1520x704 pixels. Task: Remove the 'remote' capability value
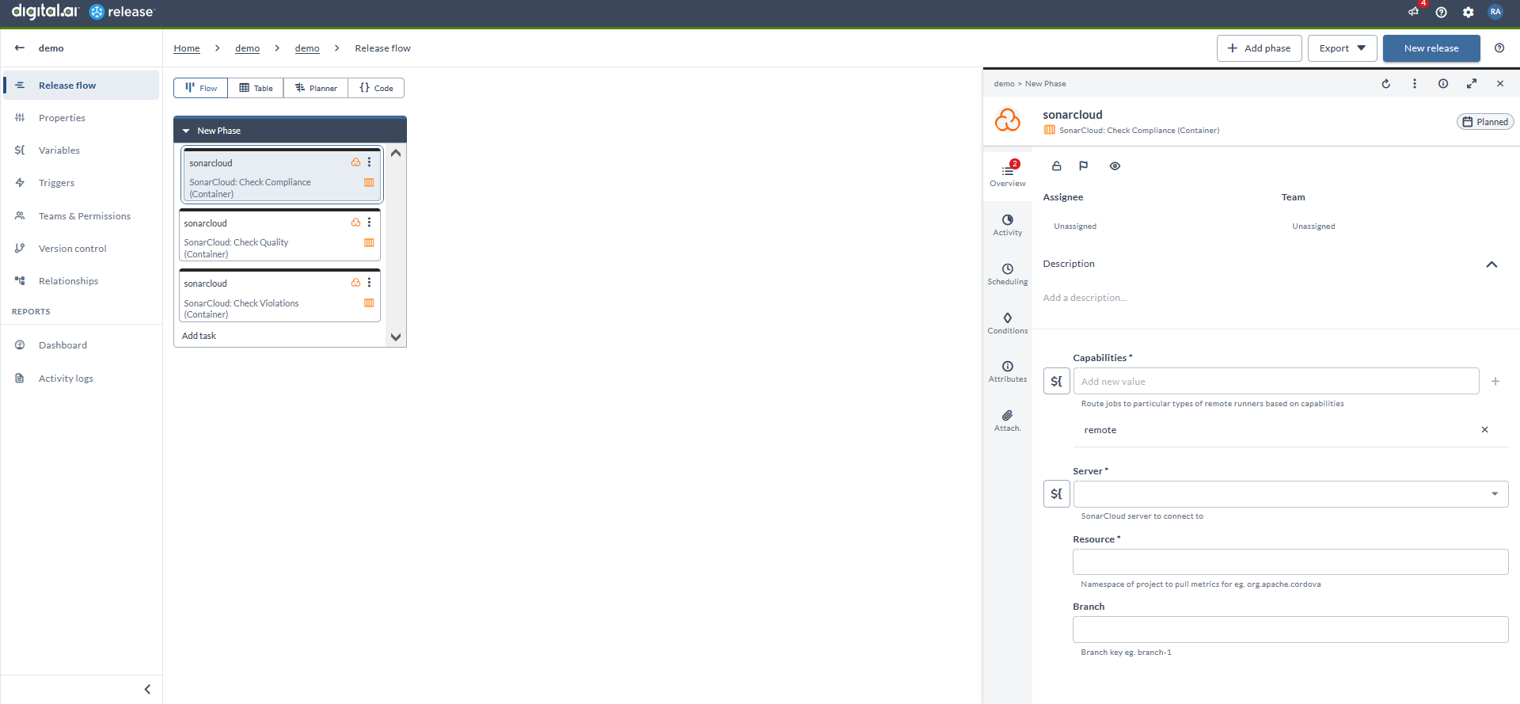1485,430
